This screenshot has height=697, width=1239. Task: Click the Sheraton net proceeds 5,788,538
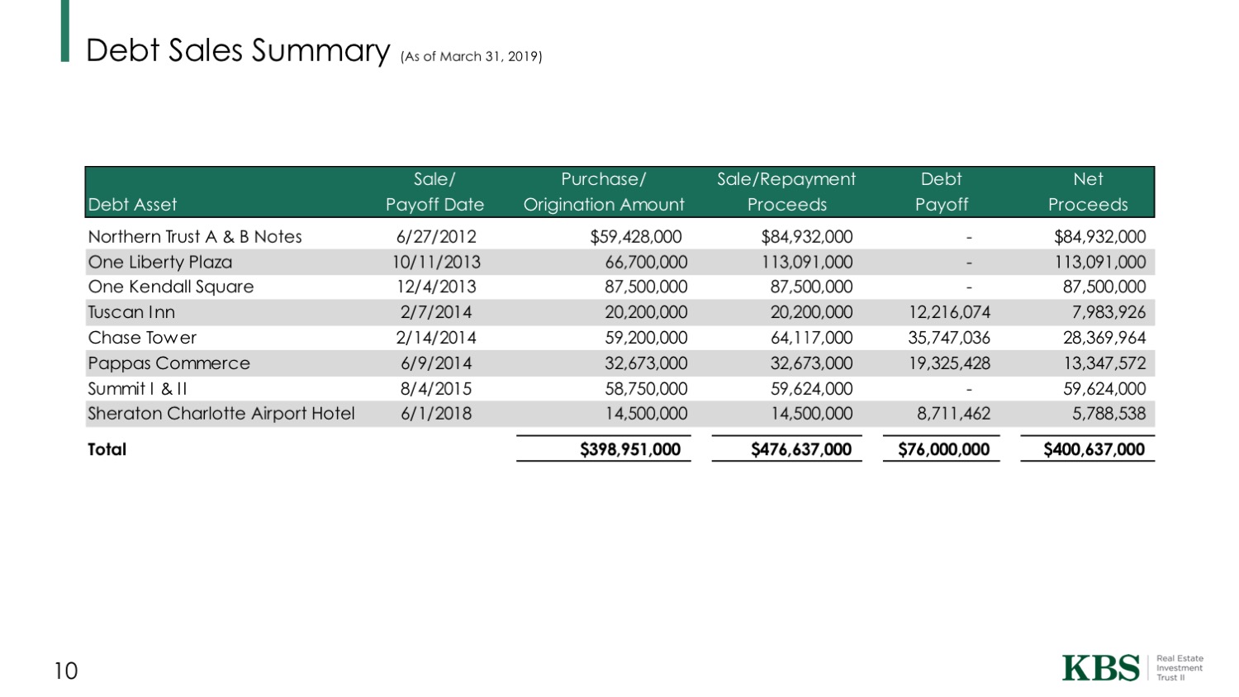[x=1108, y=414]
